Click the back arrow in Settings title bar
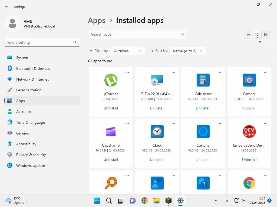 coord(6,6)
